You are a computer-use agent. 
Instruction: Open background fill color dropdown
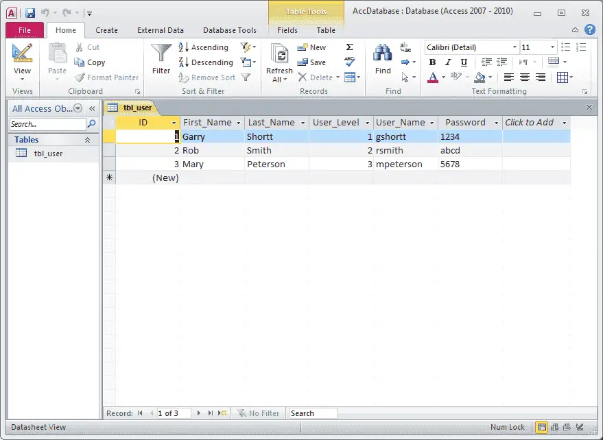[x=490, y=77]
